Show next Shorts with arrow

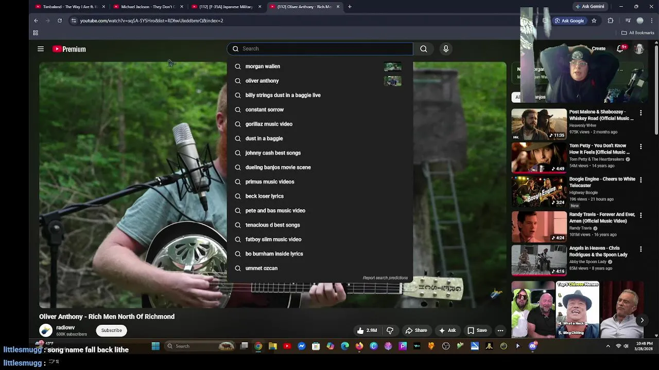pos(642,320)
